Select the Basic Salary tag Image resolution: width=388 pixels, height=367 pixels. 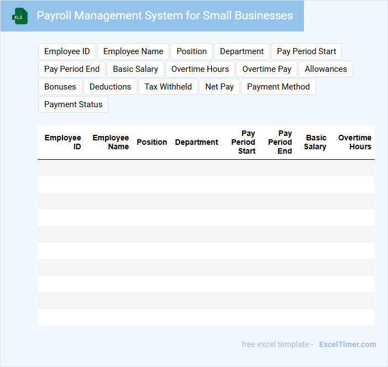tap(135, 69)
